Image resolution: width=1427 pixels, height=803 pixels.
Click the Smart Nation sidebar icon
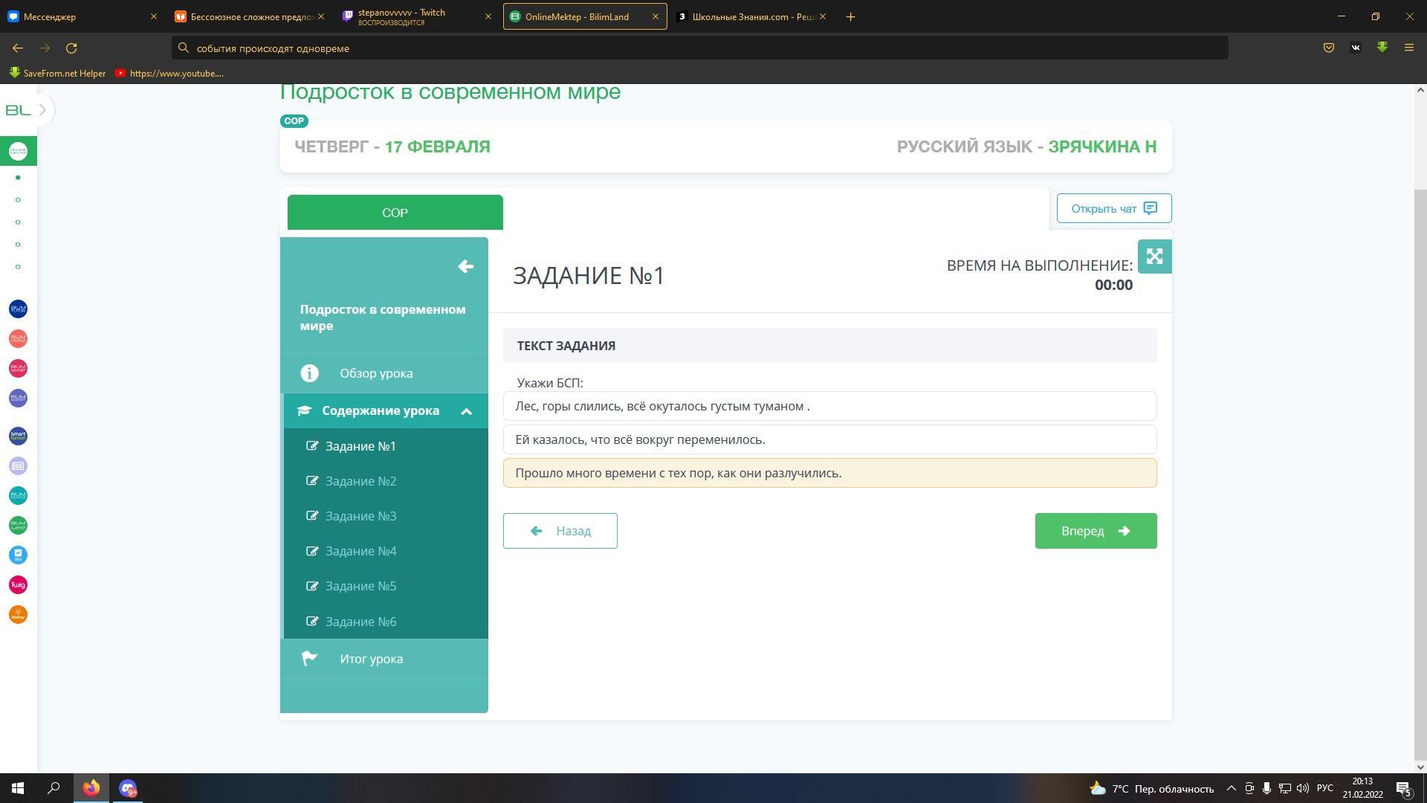click(18, 436)
